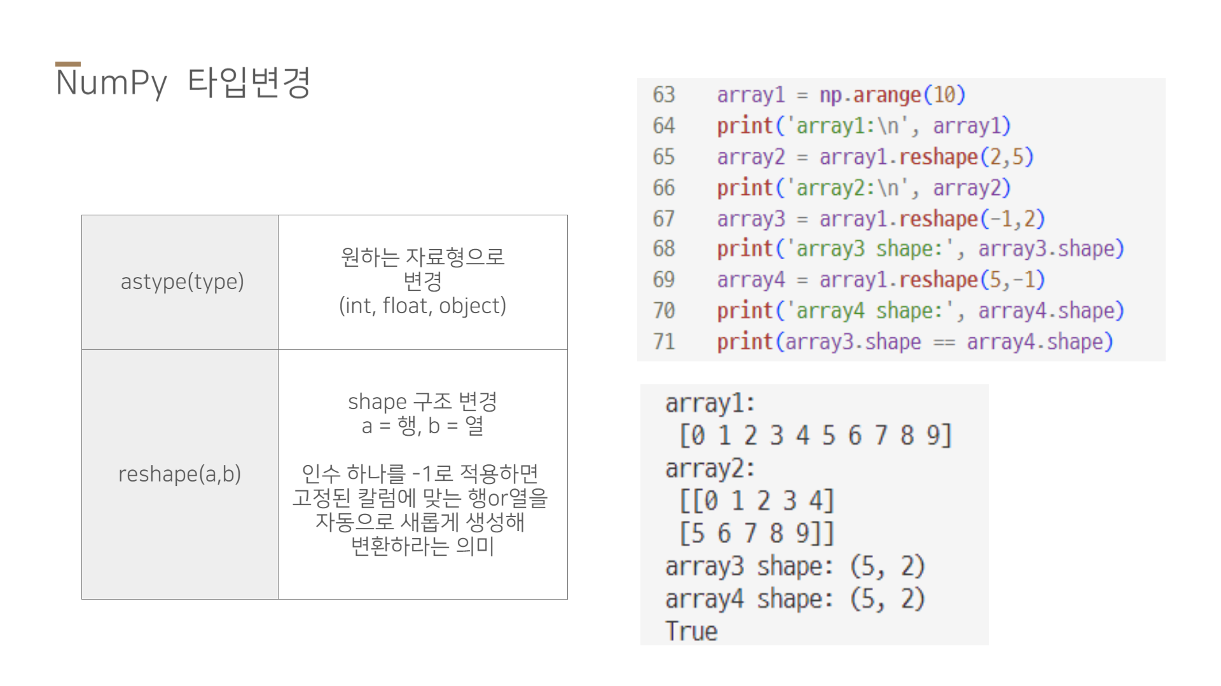Click the 'array2:' output label
This screenshot has width=1221, height=686.
point(710,469)
